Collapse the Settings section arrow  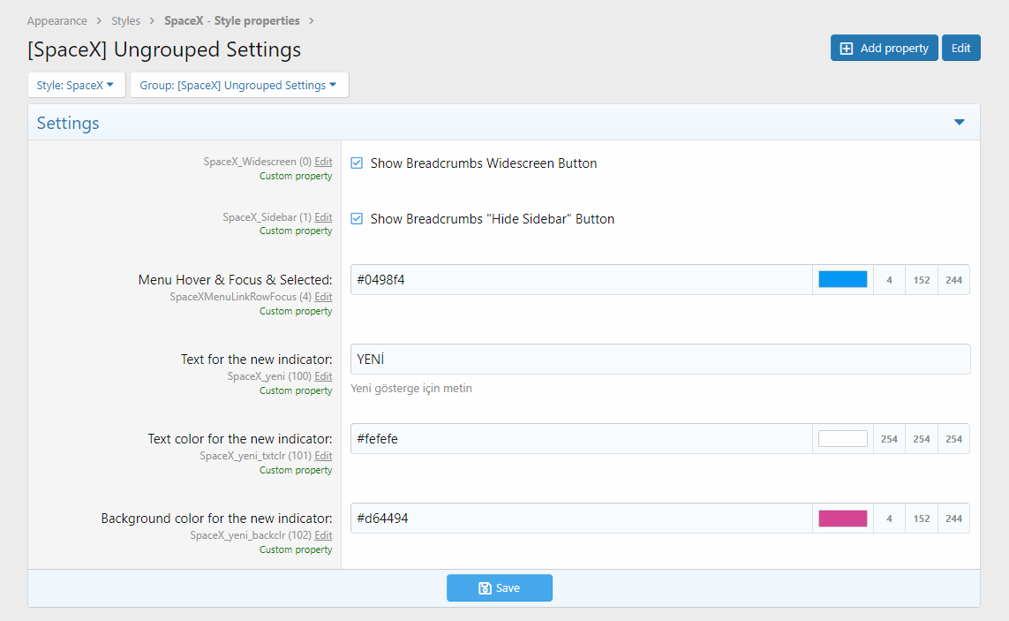click(960, 123)
